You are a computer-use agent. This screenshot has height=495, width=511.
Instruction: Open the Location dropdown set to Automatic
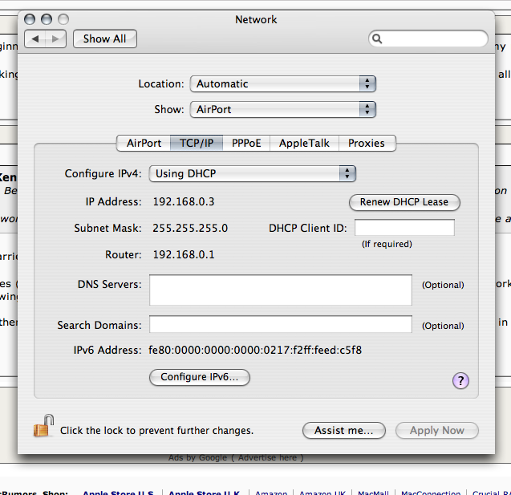pos(283,83)
